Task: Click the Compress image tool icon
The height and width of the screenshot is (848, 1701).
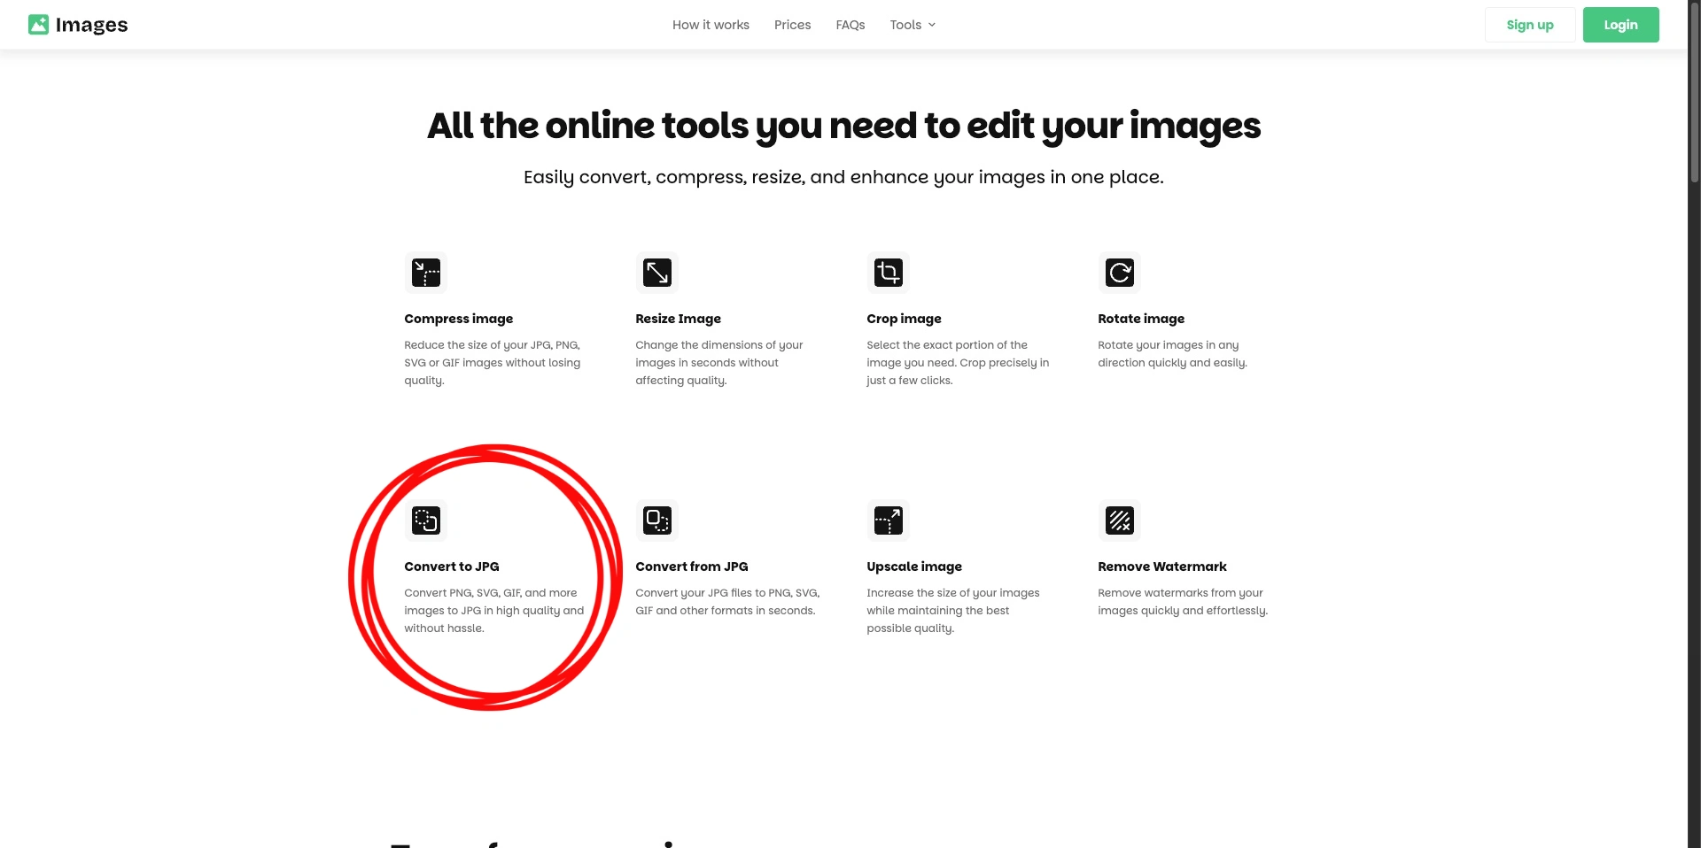Action: pos(426,273)
